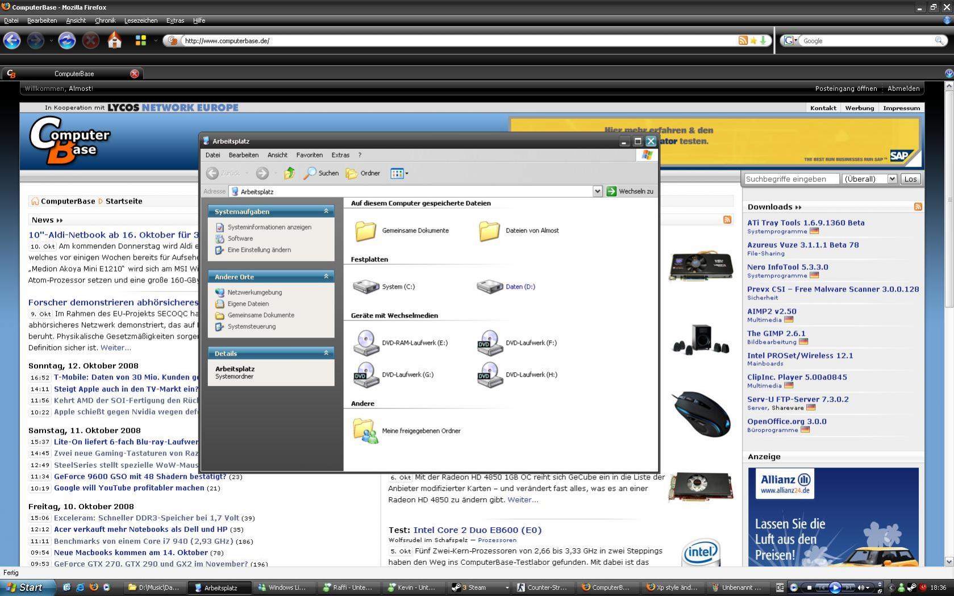Open Suchen in the Arbeitsplatz toolbar
This screenshot has width=954, height=596.
[x=321, y=173]
